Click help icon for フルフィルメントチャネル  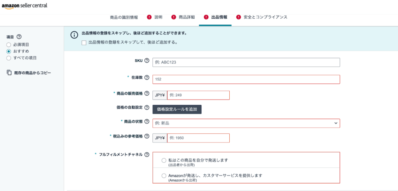coord(147,155)
